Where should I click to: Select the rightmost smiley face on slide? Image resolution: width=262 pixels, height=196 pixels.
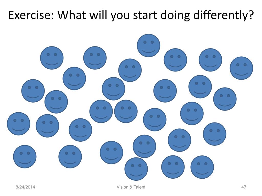242,68
